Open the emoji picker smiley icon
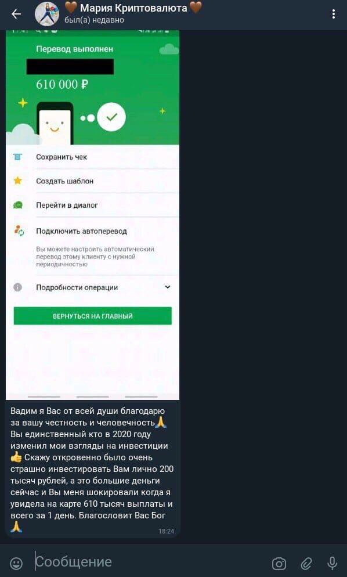 tap(16, 563)
